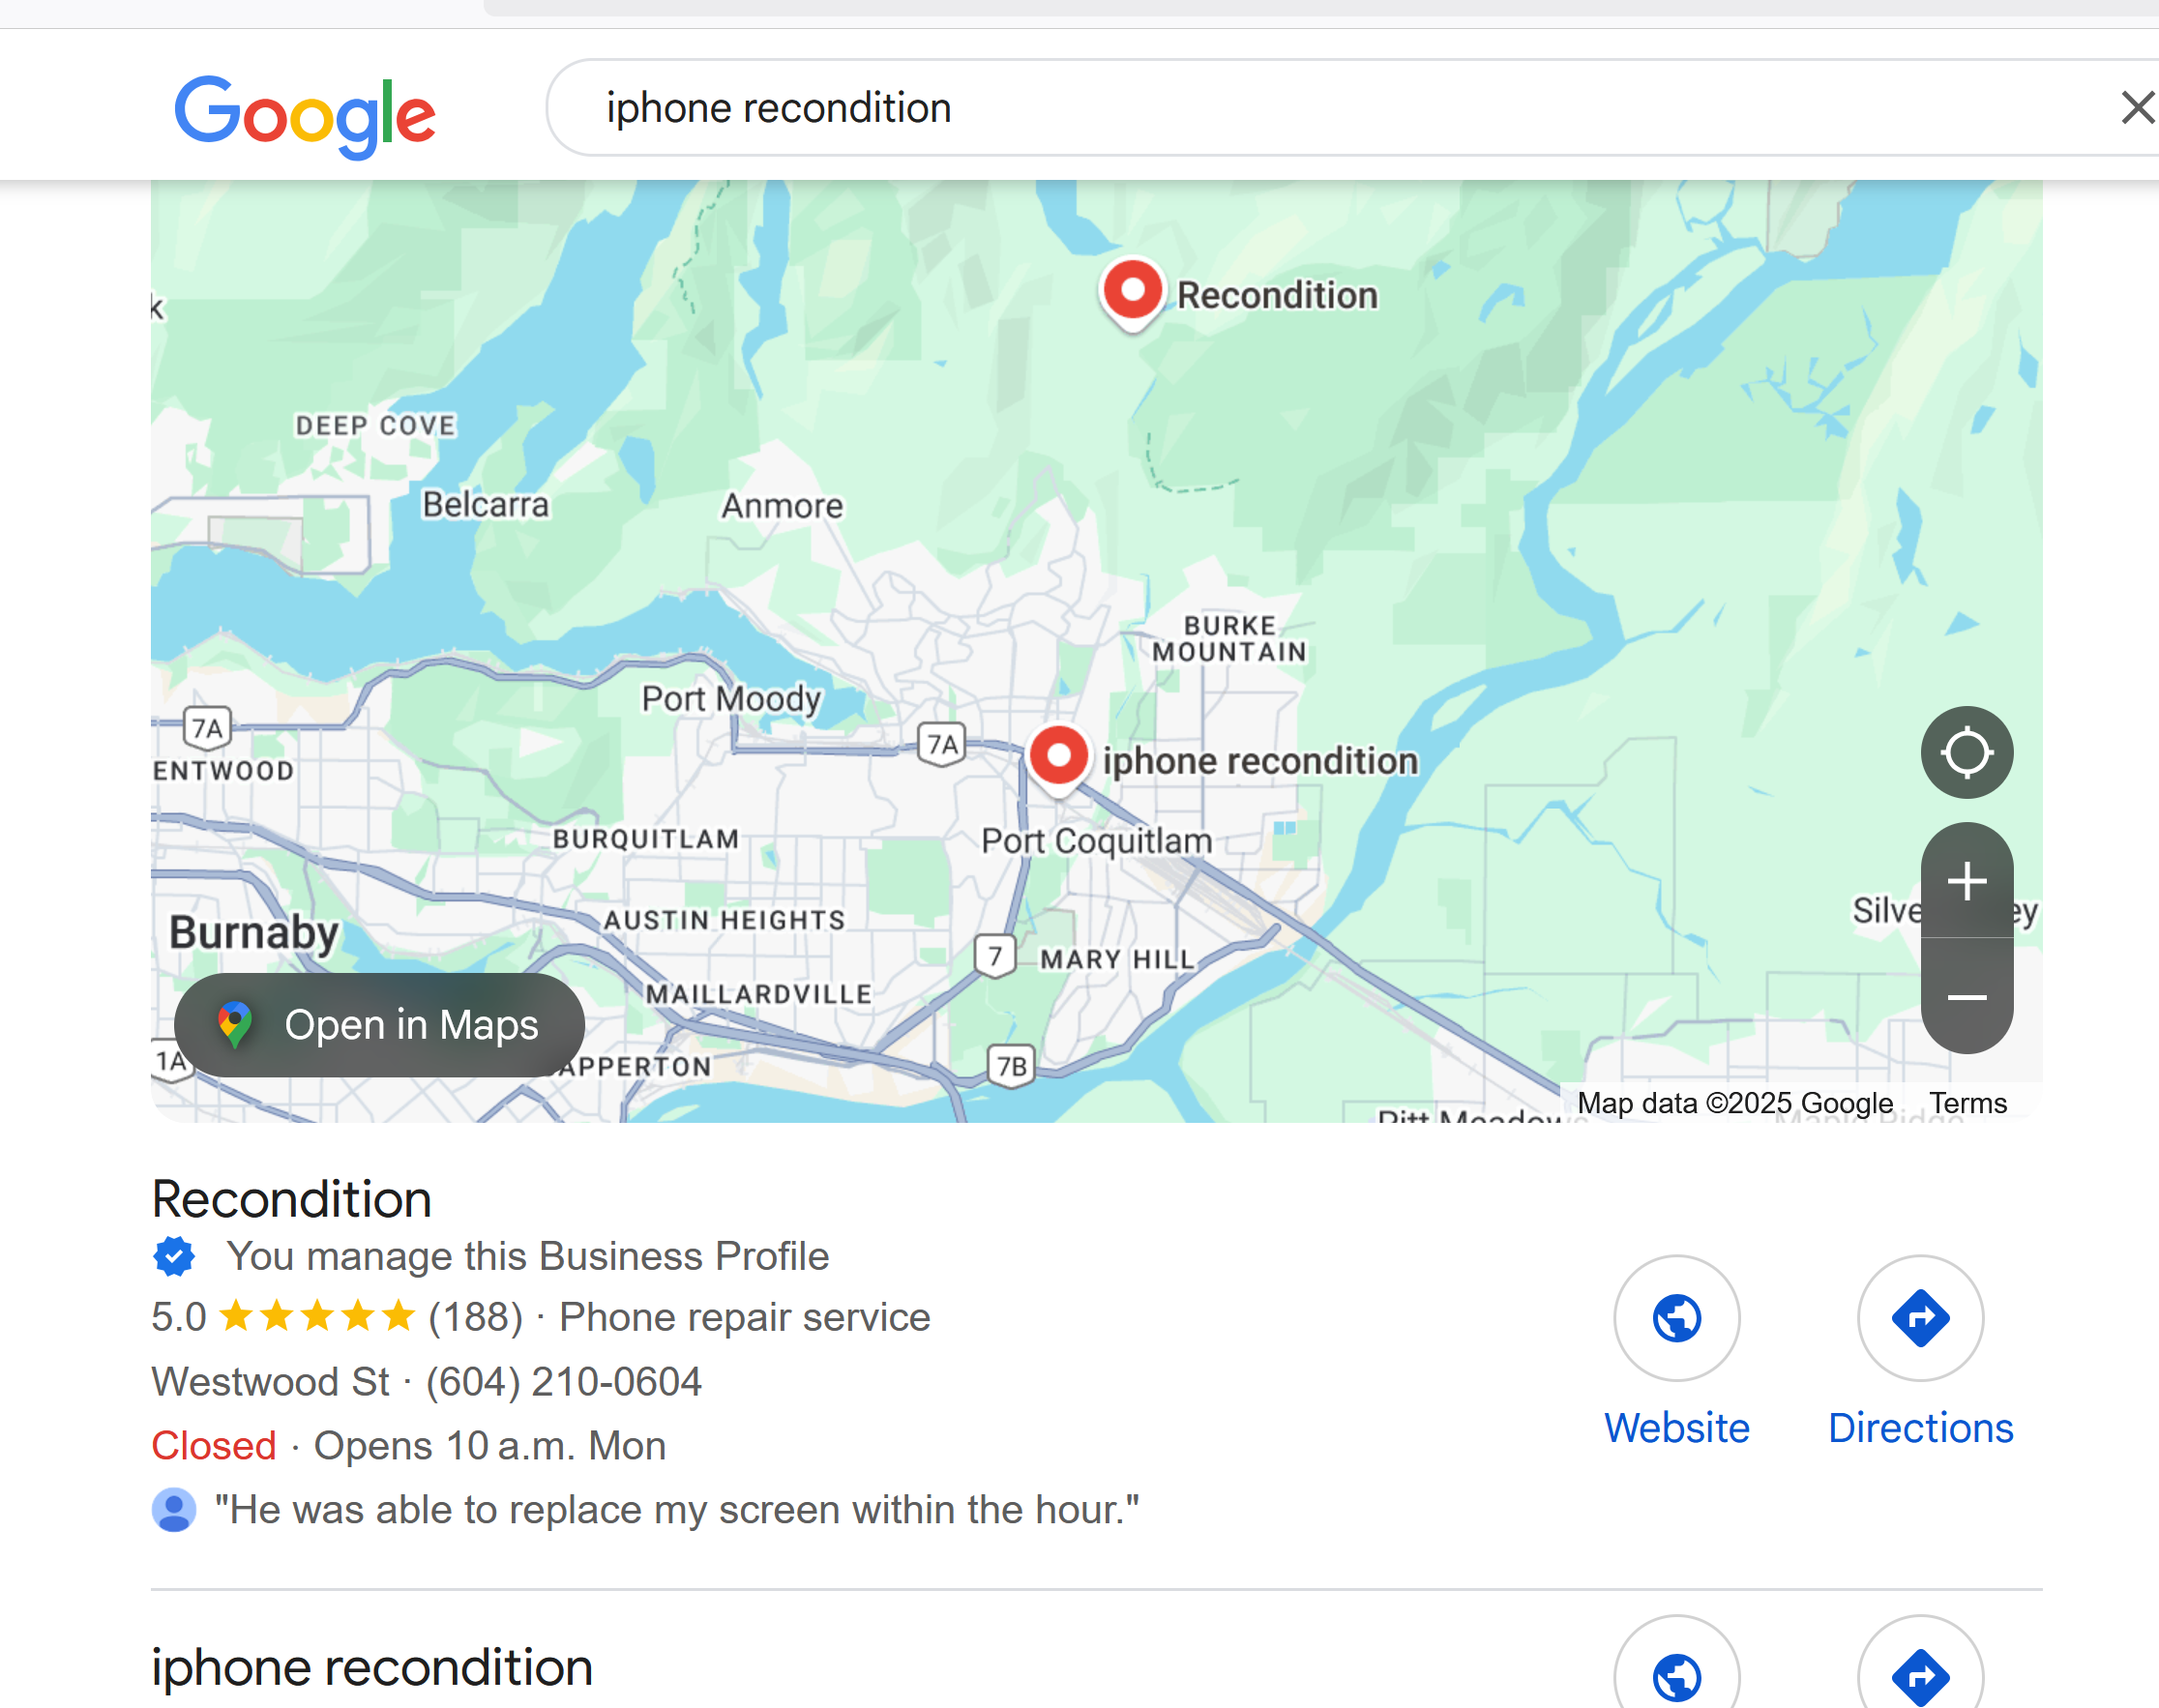Clear the search box with X
This screenshot has height=1708, width=2159.
tap(2137, 107)
